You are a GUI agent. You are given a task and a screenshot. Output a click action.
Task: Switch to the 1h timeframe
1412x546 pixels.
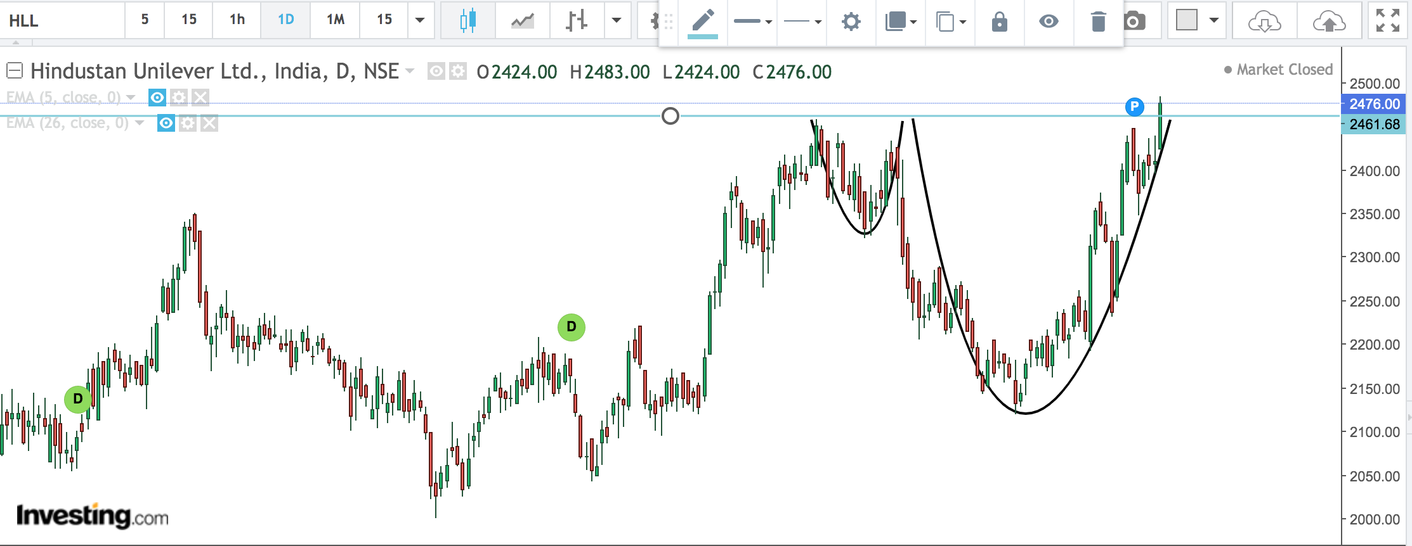point(237,20)
